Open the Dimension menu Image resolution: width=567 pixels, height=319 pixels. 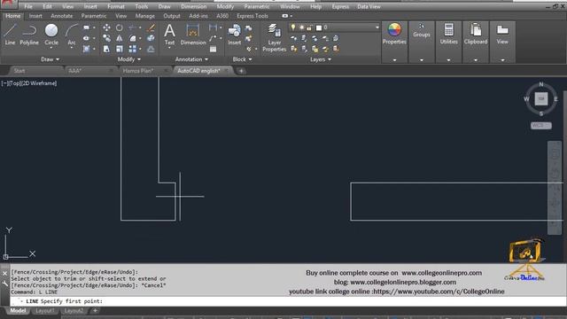193,6
